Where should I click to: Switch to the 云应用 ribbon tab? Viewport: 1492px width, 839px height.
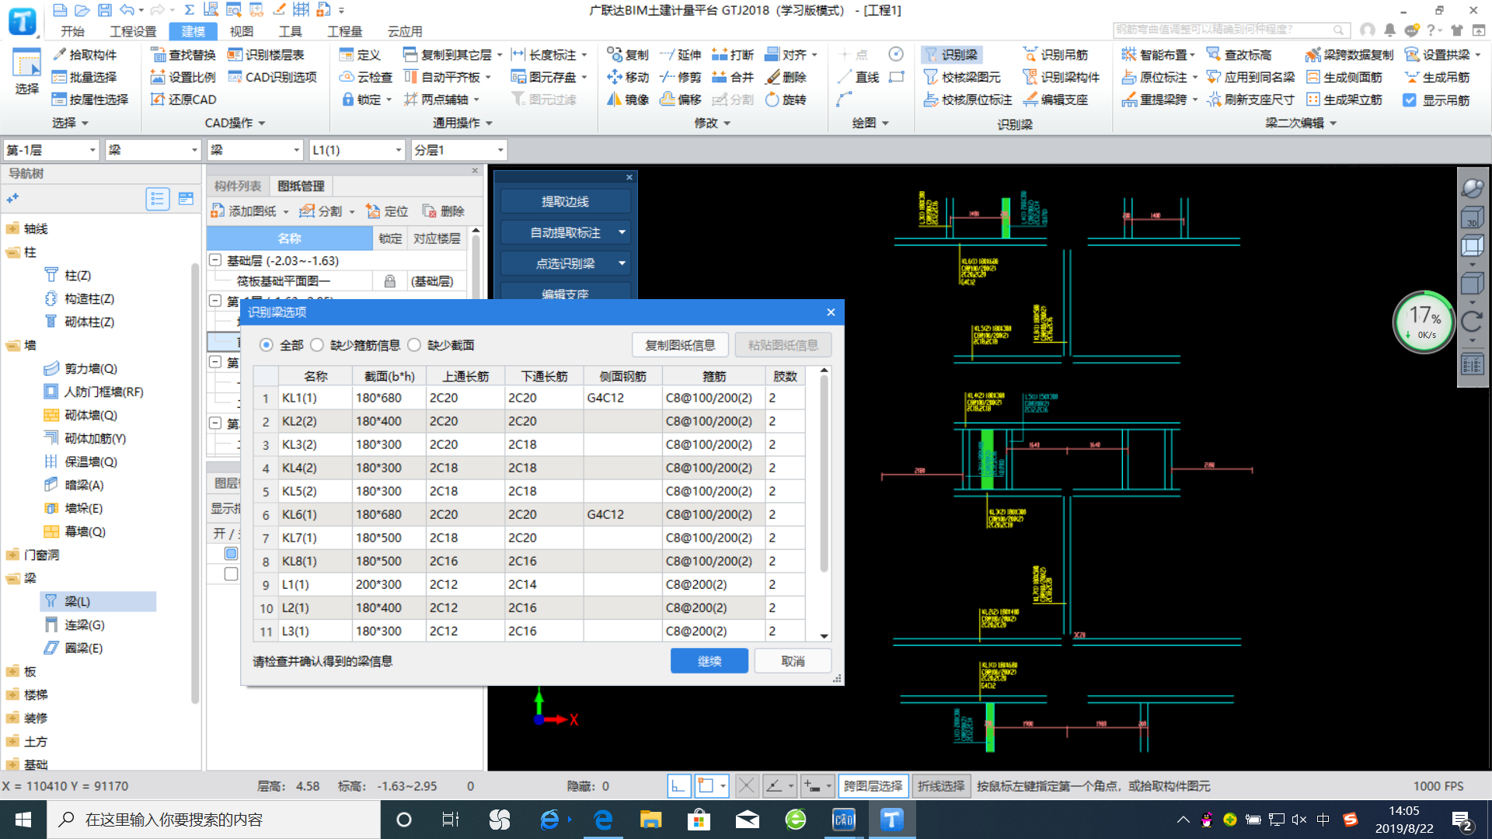(404, 31)
